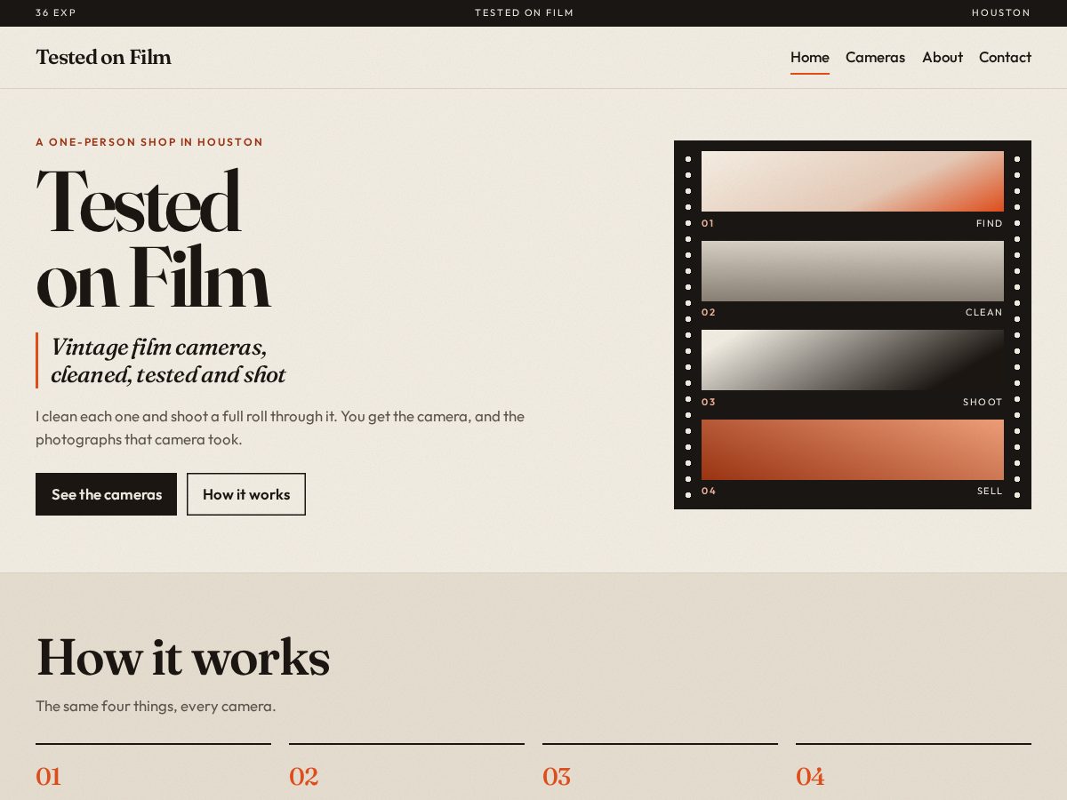Viewport: 1067px width, 800px height.
Task: Select the 04 SELL film frame
Action: click(852, 450)
